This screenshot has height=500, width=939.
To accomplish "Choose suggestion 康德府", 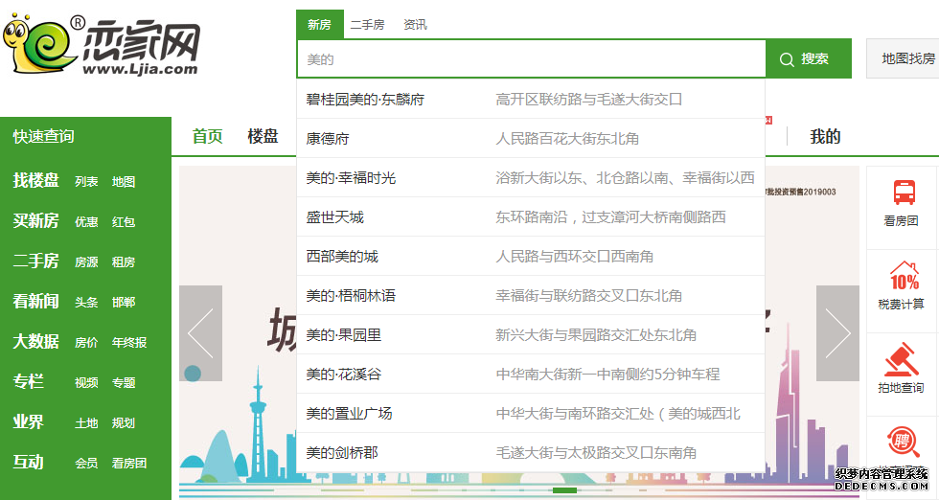I will point(531,138).
